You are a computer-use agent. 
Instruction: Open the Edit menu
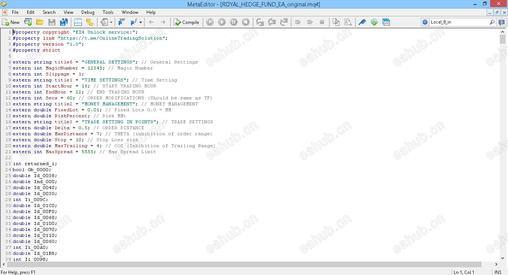click(x=31, y=12)
